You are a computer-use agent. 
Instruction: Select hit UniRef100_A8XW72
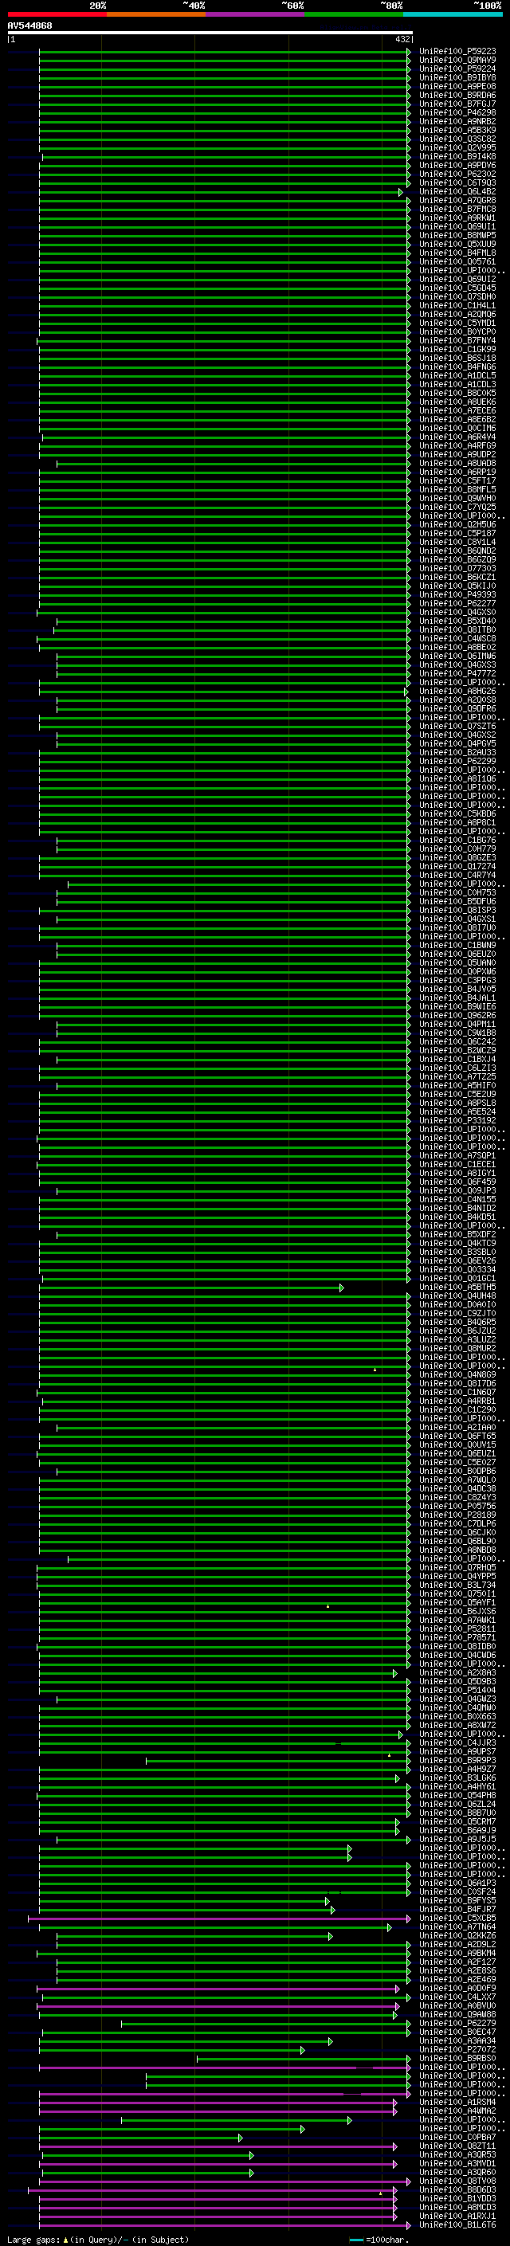(x=457, y=1725)
